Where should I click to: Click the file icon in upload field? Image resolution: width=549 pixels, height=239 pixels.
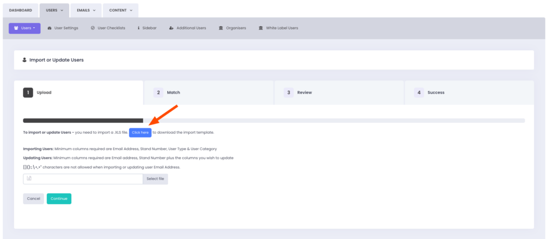point(29,179)
